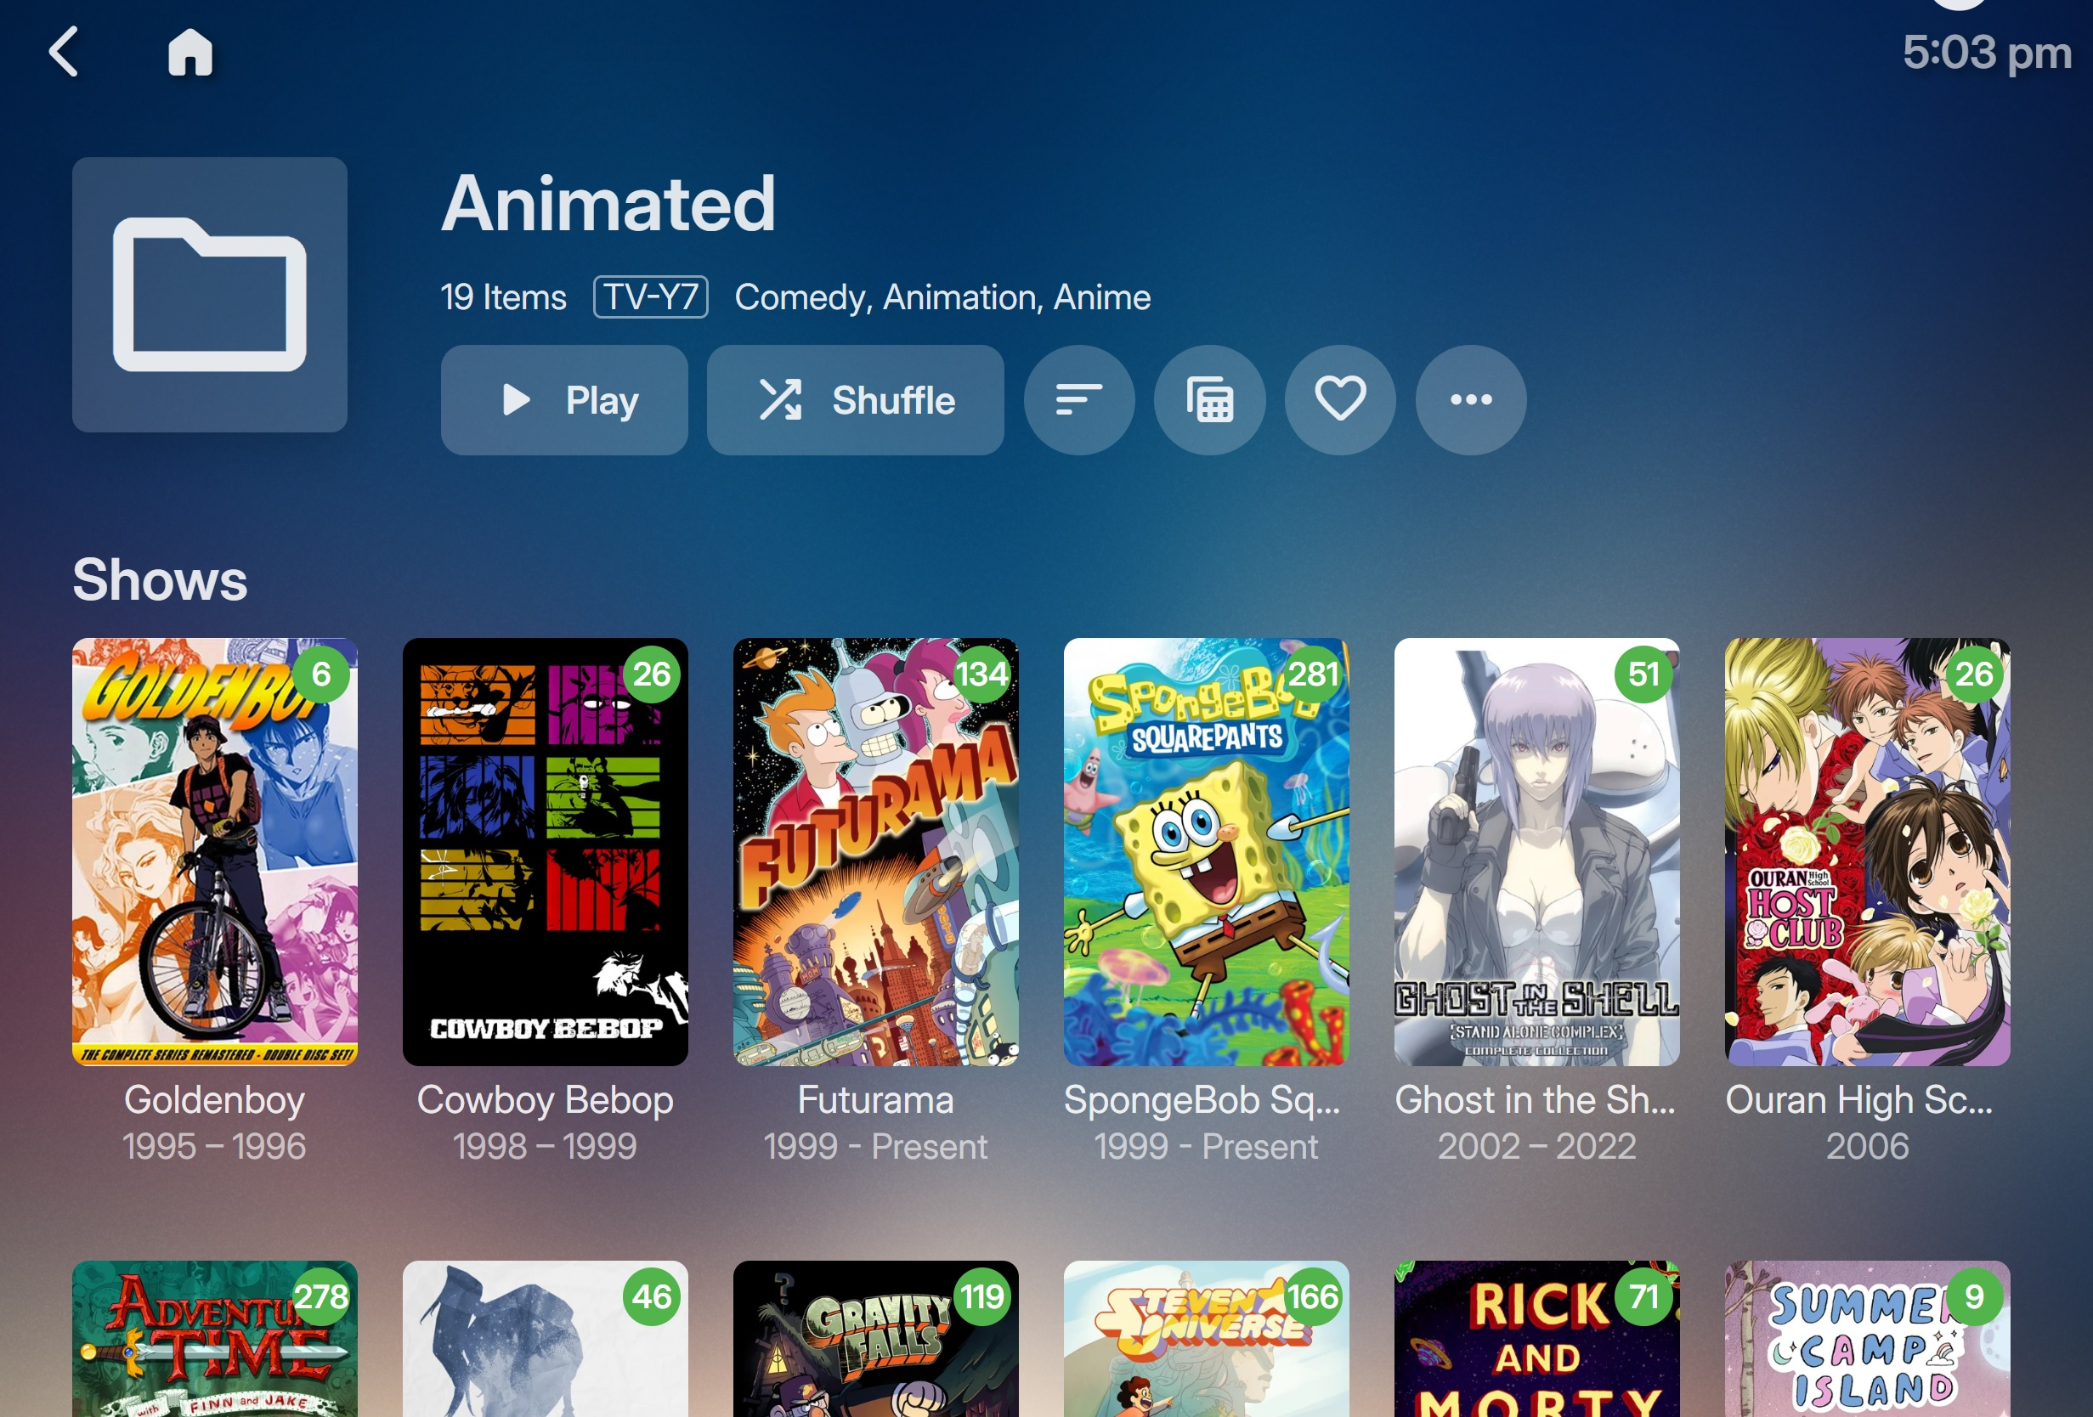
Task: Open the Cowboy Bebop poster
Action: (x=545, y=851)
